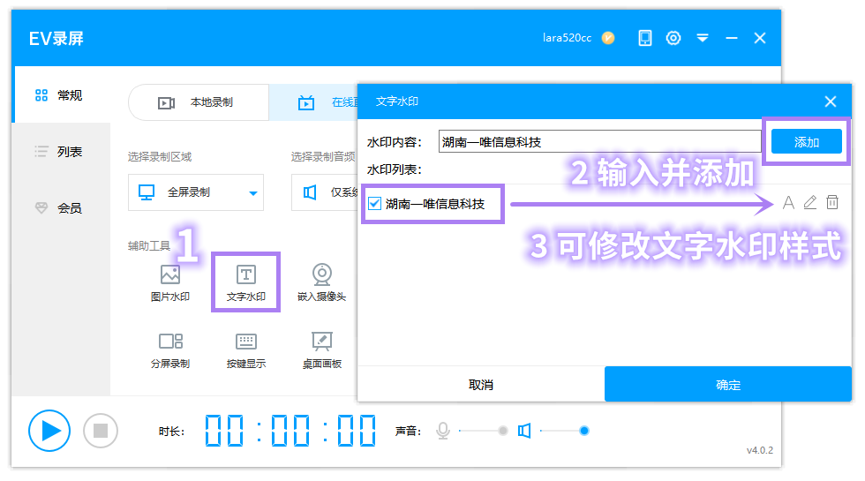
Task: Toggle the system speaker sound icon
Action: (524, 431)
